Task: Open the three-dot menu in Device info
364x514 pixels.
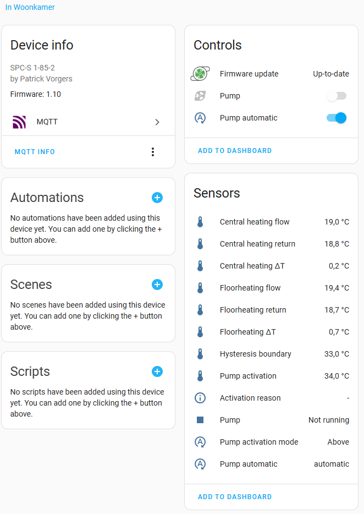Action: point(153,152)
